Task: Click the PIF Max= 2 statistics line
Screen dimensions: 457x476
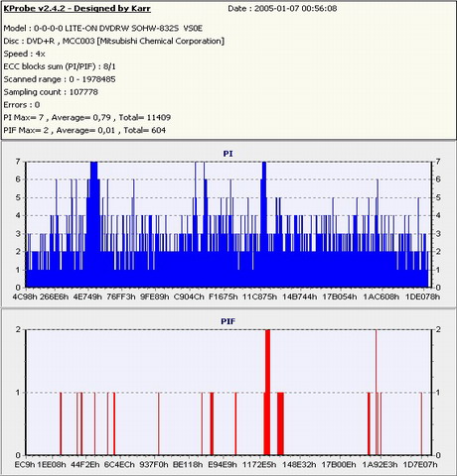Action: tap(84, 130)
